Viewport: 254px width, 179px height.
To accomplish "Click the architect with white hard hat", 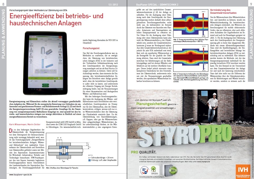I will pyautogui.click(x=212, y=108).
